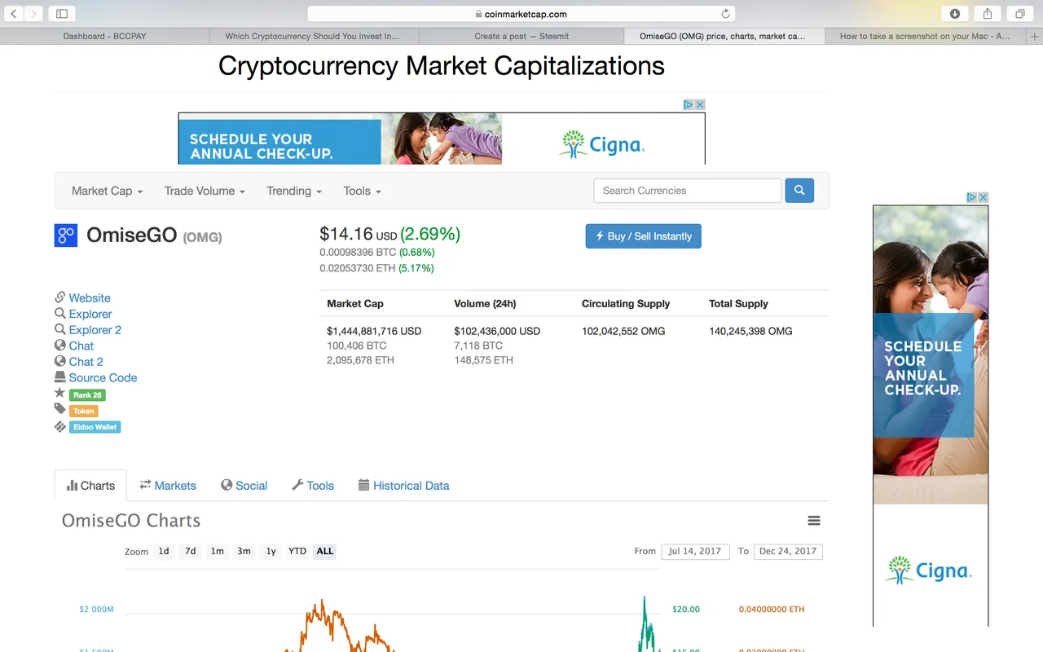
Task: Click the star icon next to Rank 26
Action: (x=59, y=394)
